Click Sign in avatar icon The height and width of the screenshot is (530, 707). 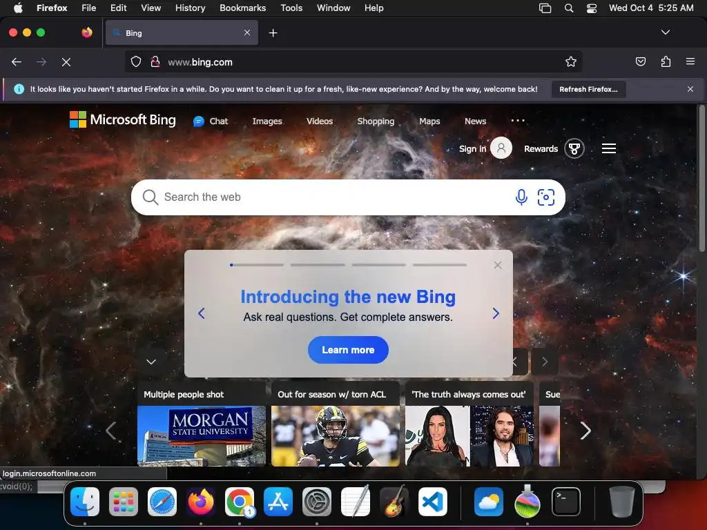(501, 148)
